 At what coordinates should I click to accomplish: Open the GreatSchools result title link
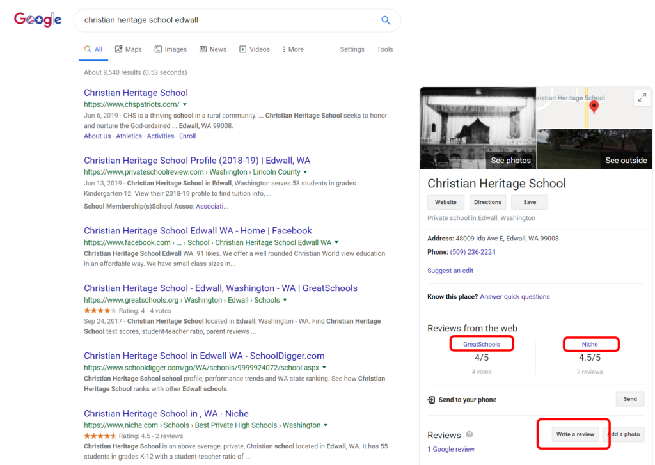click(221, 288)
